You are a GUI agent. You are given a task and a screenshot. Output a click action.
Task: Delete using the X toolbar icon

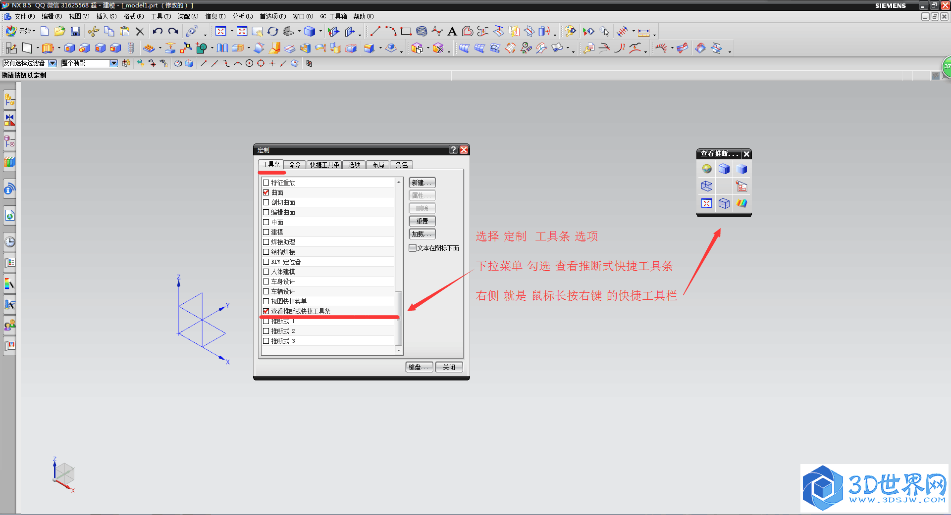tap(140, 32)
